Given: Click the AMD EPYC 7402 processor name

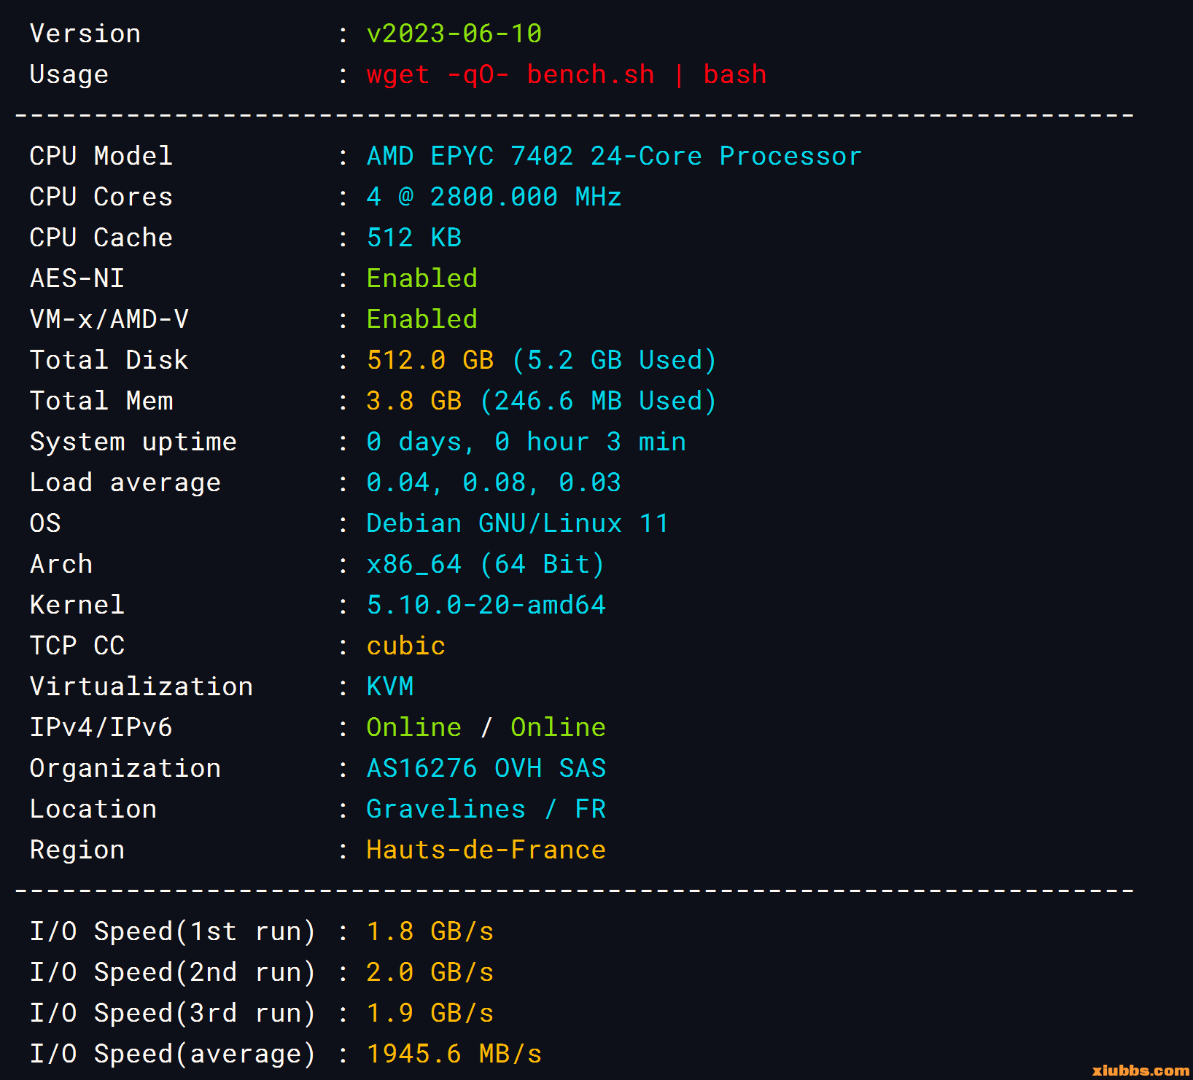Looking at the screenshot, I should click(x=613, y=156).
